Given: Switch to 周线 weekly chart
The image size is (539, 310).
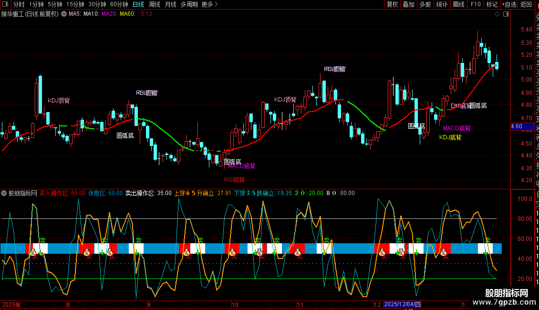Looking at the screenshot, I should coord(155,4).
